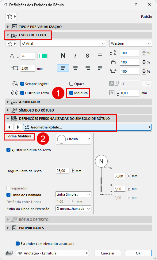Click help question mark in title bar
The height and width of the screenshot is (260, 157).
[x=136, y=5]
